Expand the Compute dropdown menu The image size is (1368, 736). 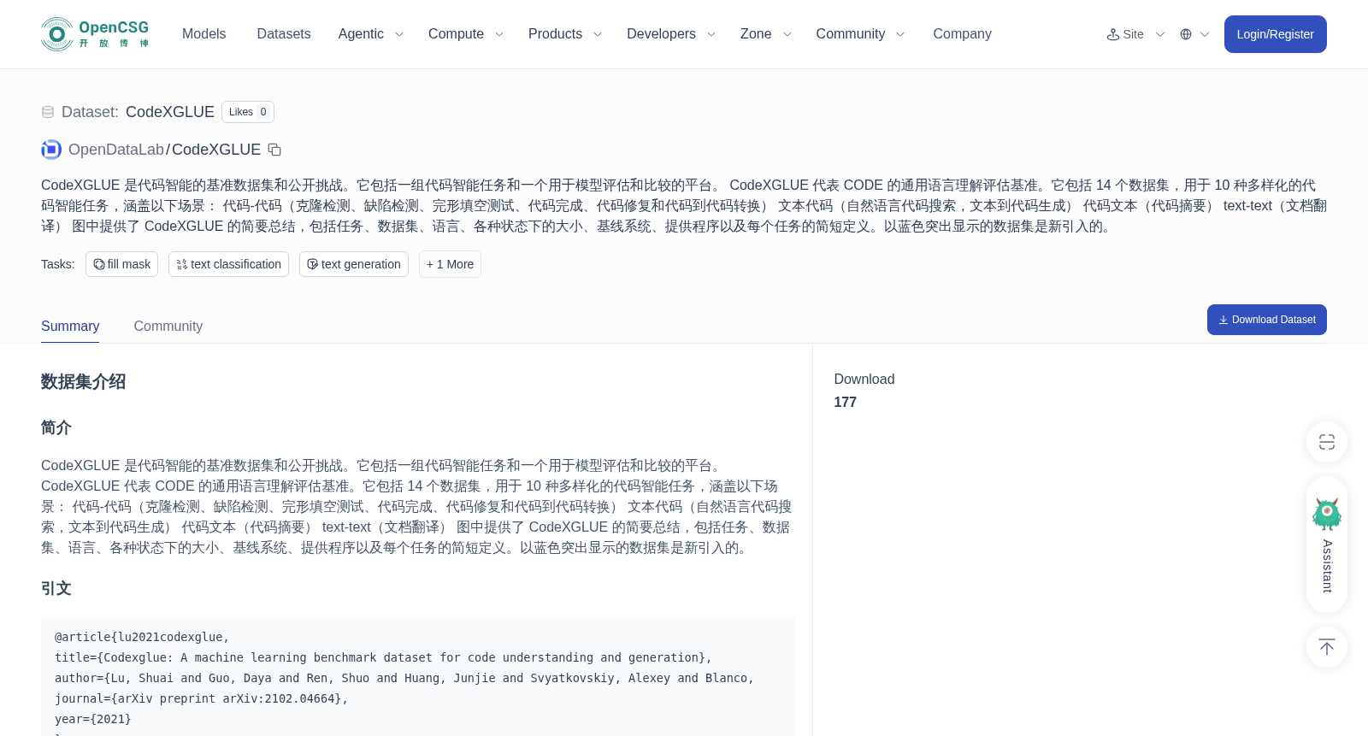click(x=466, y=34)
